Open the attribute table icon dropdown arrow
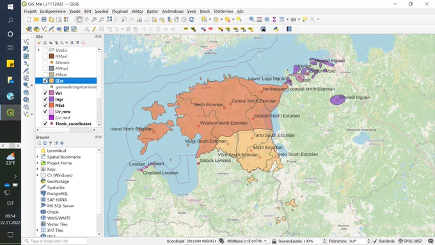 coord(287,19)
